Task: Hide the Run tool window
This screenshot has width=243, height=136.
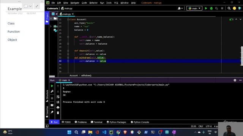Action: click(x=240, y=80)
